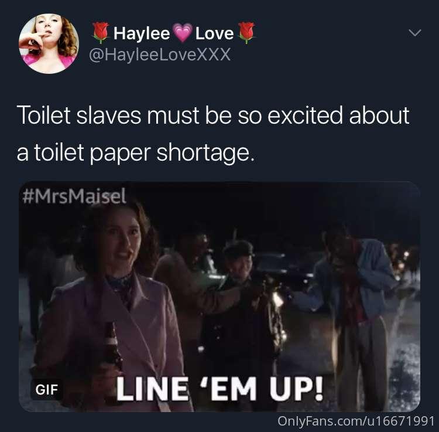Click the rose emoji after Love
Image resolution: width=439 pixels, height=432 pixels.
pos(246,33)
